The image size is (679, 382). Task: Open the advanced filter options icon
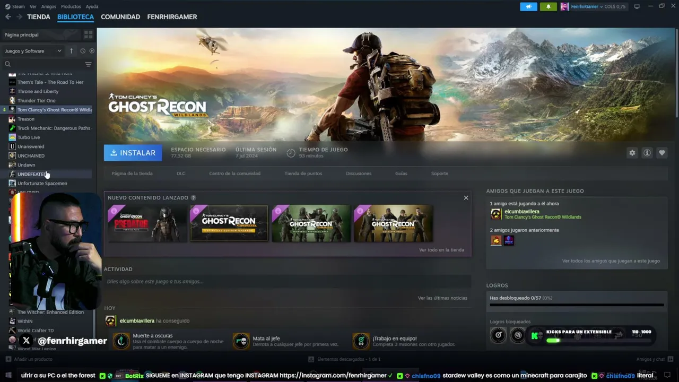click(88, 64)
